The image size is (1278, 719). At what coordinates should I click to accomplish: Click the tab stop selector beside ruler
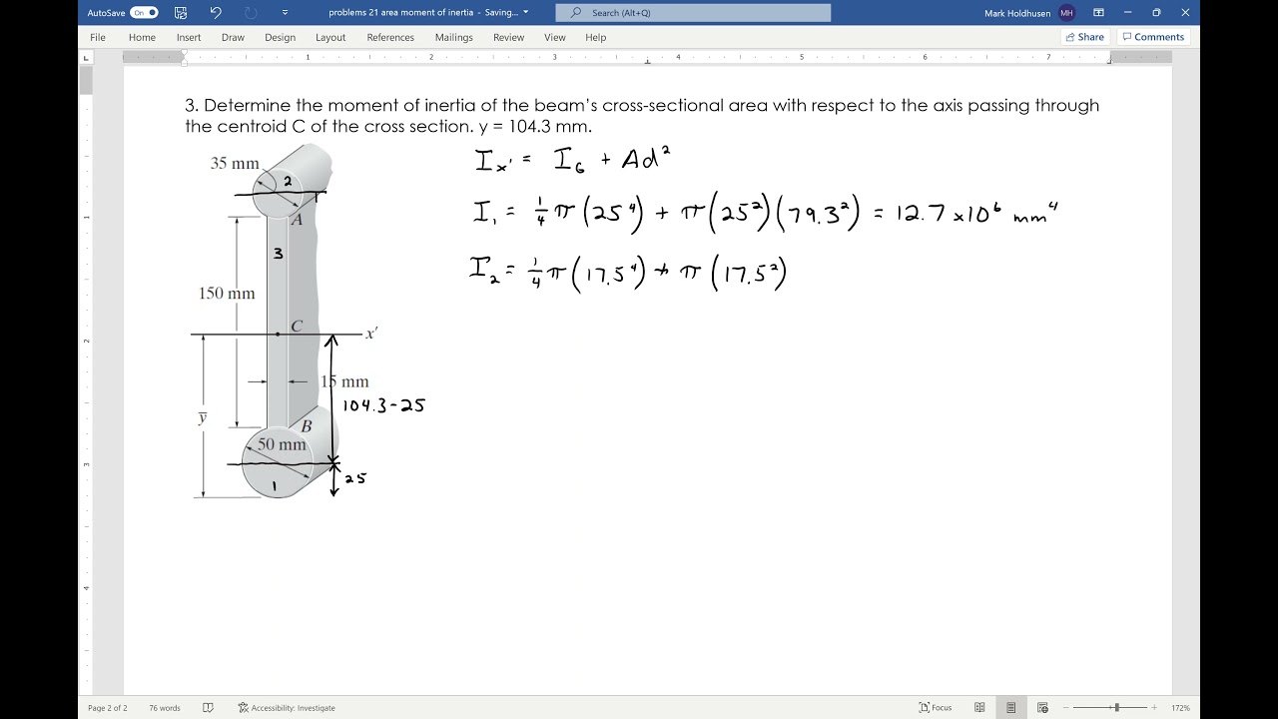[85, 58]
